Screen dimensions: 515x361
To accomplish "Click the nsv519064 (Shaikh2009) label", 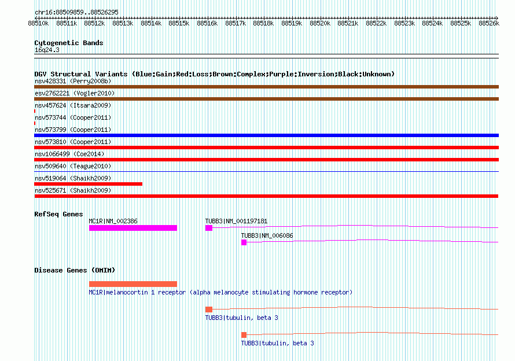I will coord(73,178).
